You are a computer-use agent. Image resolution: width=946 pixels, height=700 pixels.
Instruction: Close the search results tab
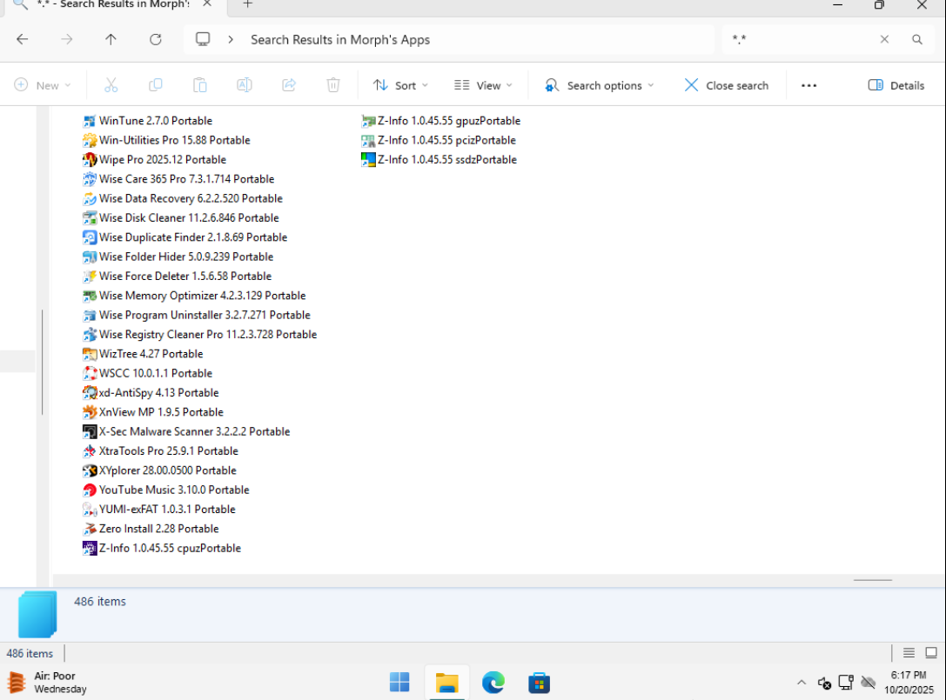point(207,3)
